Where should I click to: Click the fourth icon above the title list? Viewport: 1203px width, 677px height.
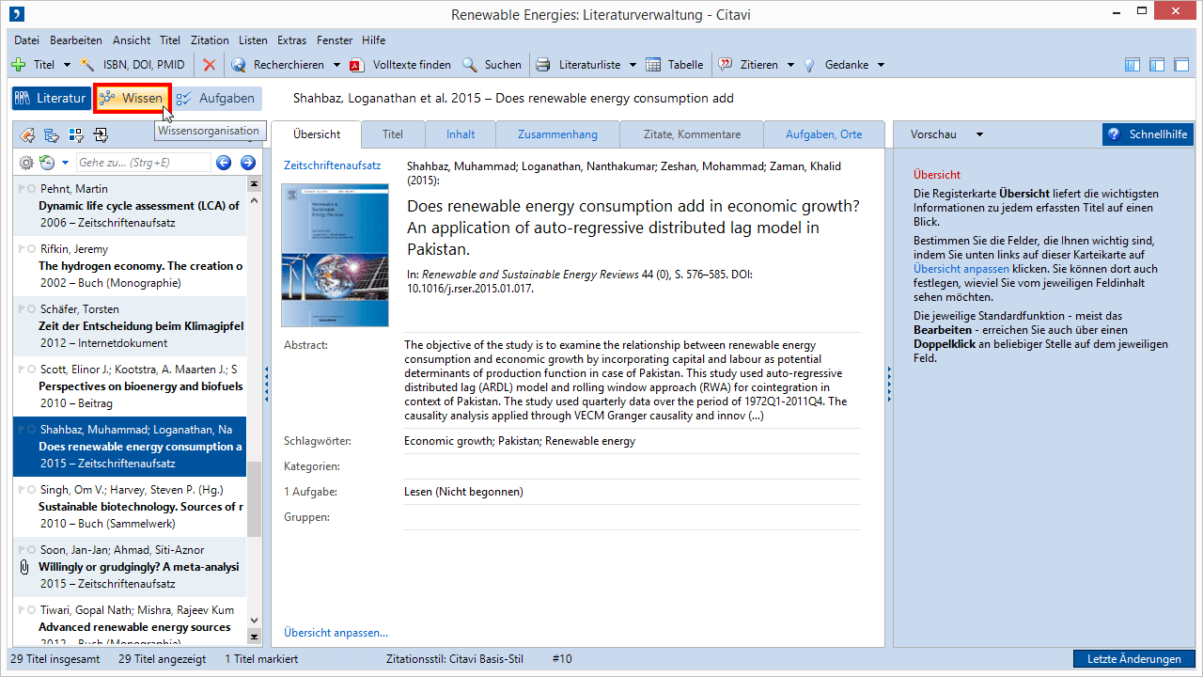pyautogui.click(x=101, y=135)
